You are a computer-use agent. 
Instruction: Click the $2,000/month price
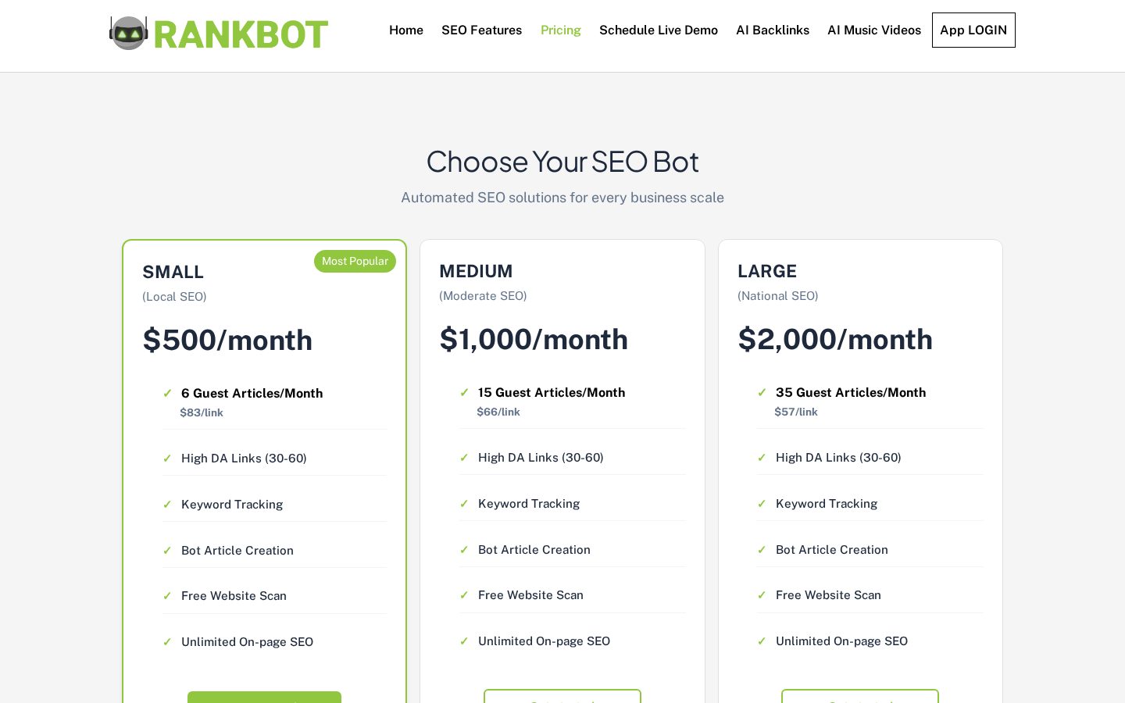coord(835,339)
